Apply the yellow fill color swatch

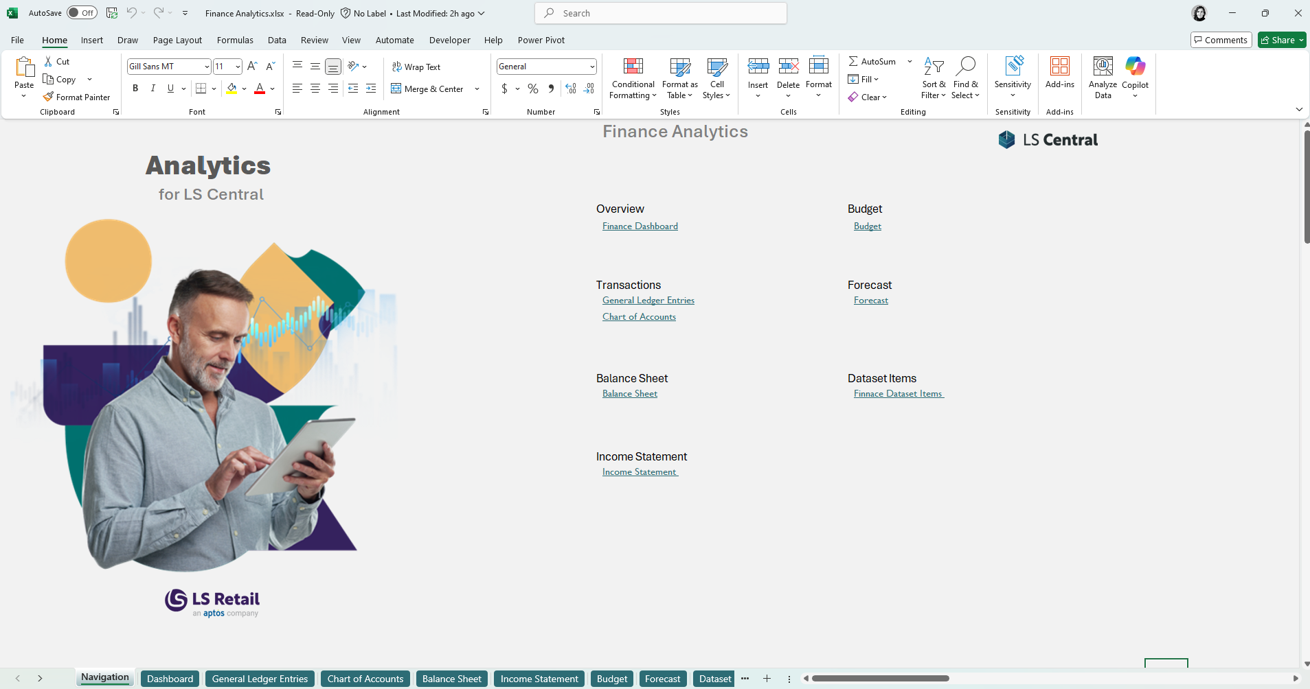click(232, 89)
